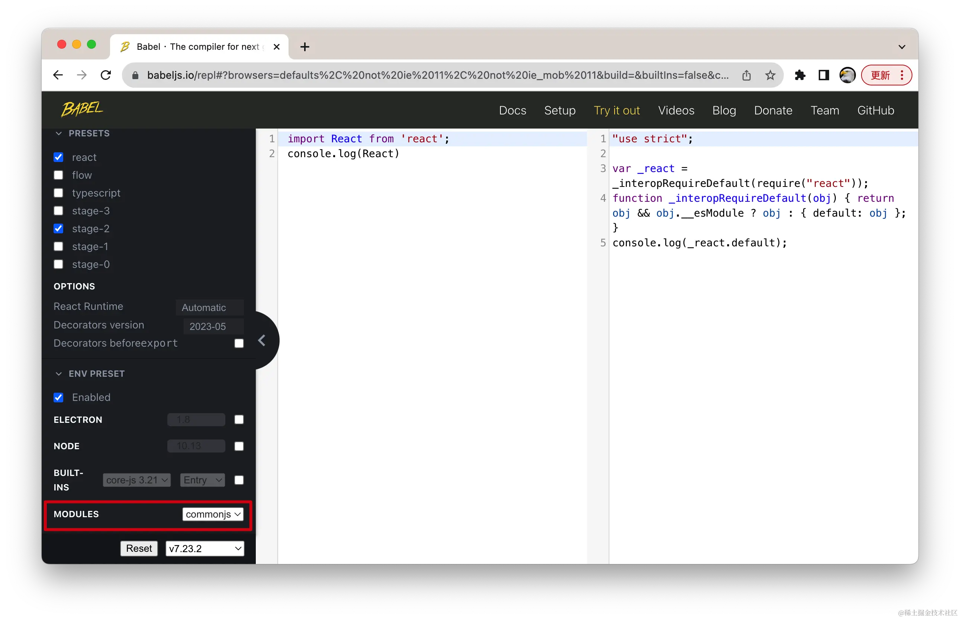Viewport: 960px width, 619px height.
Task: Enable the typescript preset checkbox
Action: (59, 193)
